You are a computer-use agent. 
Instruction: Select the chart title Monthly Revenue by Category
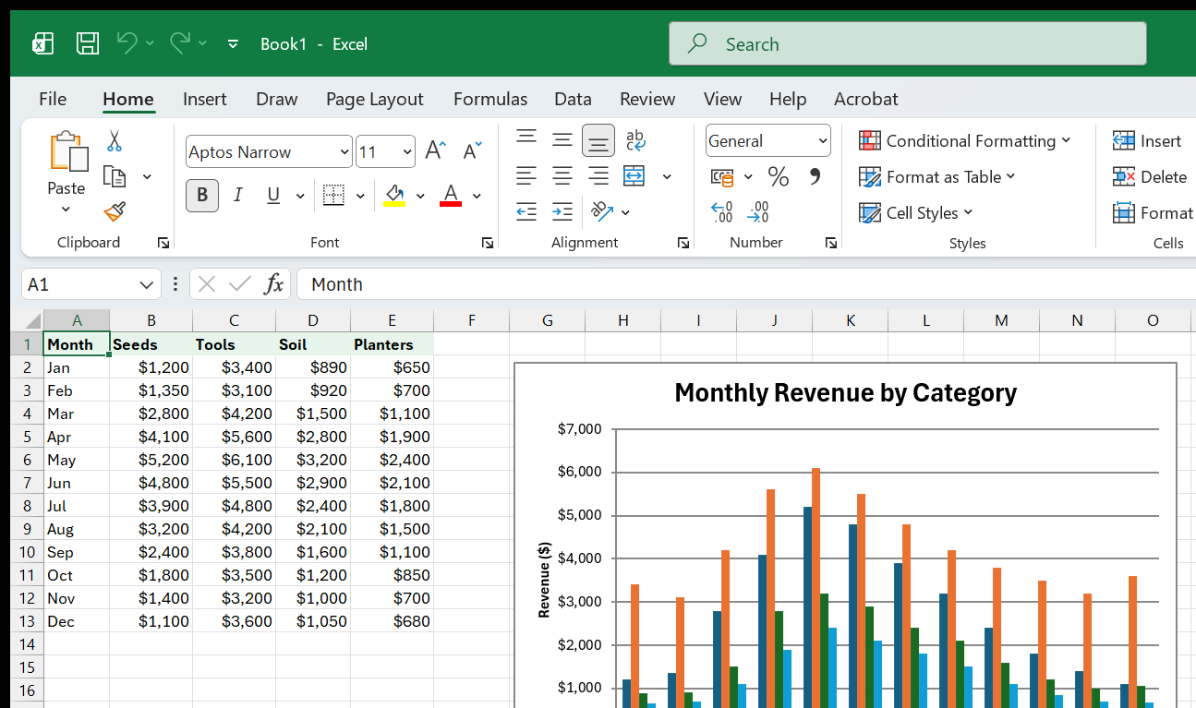[846, 392]
